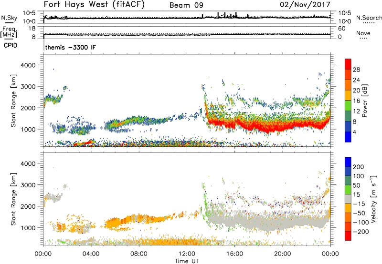Select "Slant Range [km]" label of Velocity panel
The width and height of the screenshot is (382, 264).
pos(13,199)
